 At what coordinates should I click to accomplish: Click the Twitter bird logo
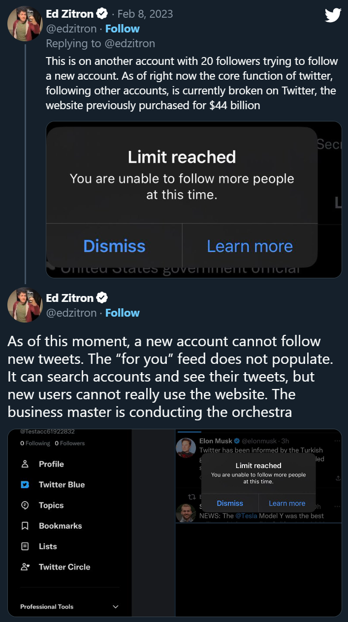[333, 15]
